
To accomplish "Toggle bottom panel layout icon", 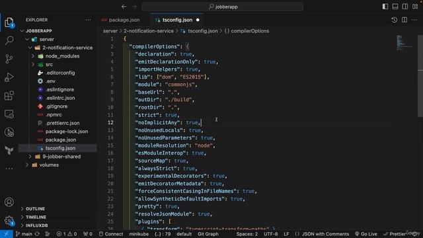I will [x=395, y=7].
